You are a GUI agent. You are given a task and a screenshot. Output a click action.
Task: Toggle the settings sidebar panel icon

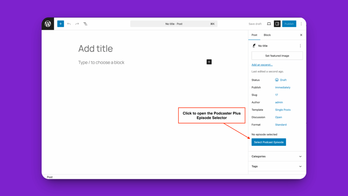point(277,24)
